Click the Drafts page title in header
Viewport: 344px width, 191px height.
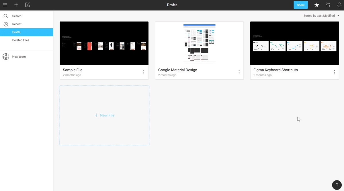click(172, 5)
